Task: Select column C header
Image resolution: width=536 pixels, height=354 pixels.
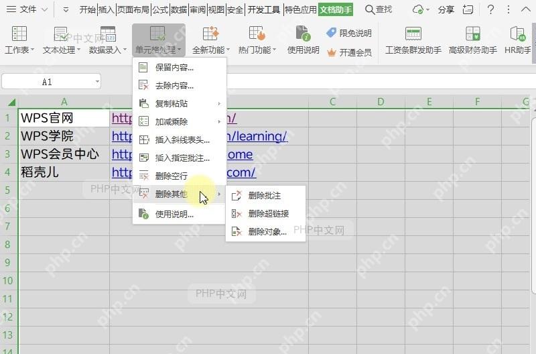Action: tap(332, 102)
